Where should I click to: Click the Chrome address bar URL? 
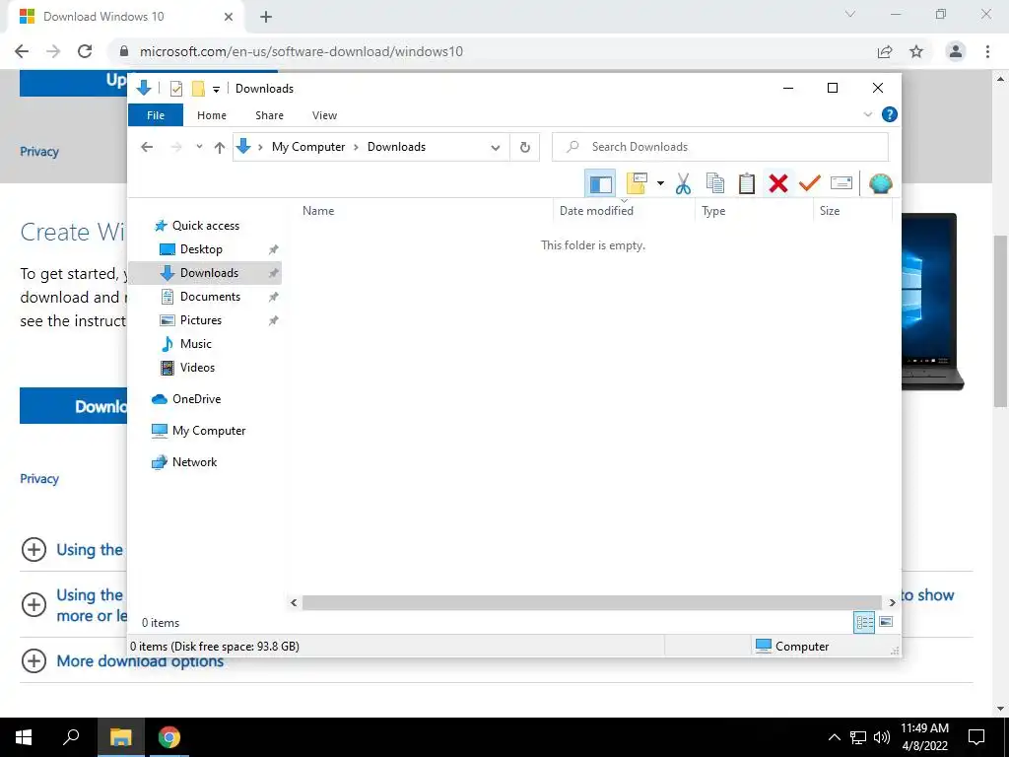coord(302,51)
